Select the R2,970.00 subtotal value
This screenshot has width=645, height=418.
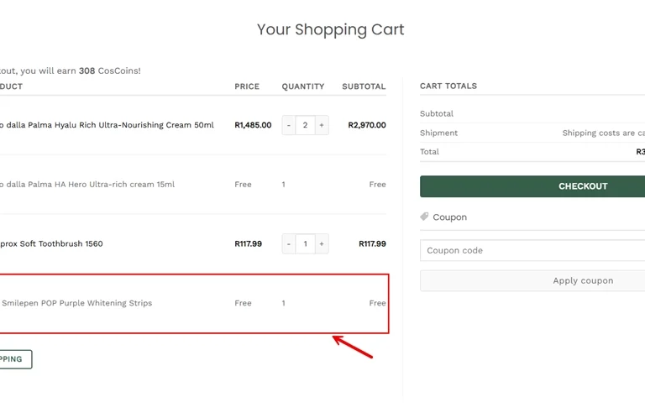pyautogui.click(x=367, y=125)
